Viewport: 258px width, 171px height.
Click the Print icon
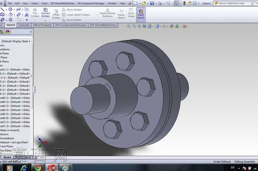coord(160,3)
